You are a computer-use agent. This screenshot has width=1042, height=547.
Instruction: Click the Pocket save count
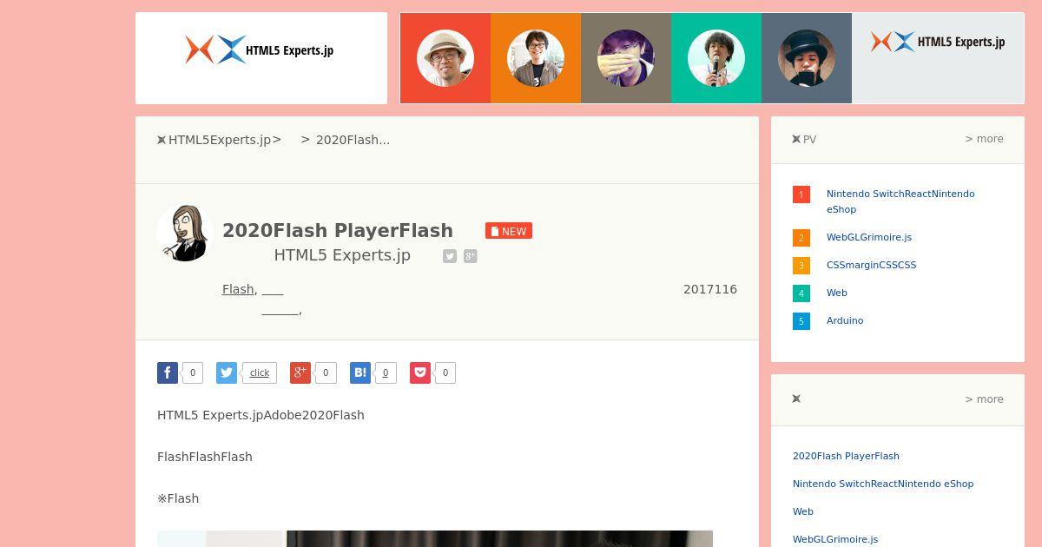pyautogui.click(x=445, y=372)
